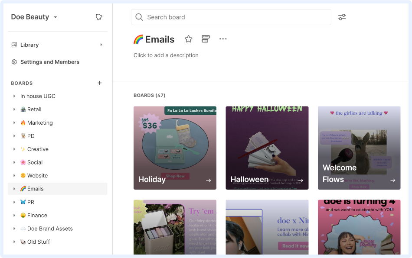Expand the In house UGC board
This screenshot has width=412, height=258.
pyautogui.click(x=14, y=96)
